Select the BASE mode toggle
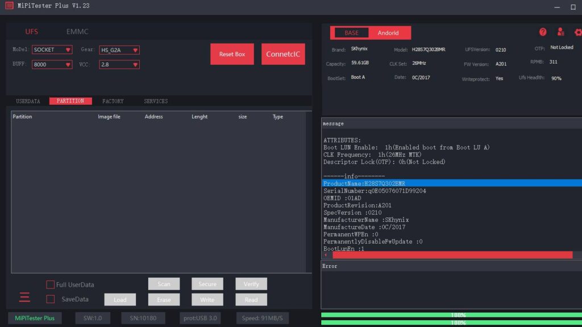Viewport: 582px width, 327px height. (x=351, y=33)
